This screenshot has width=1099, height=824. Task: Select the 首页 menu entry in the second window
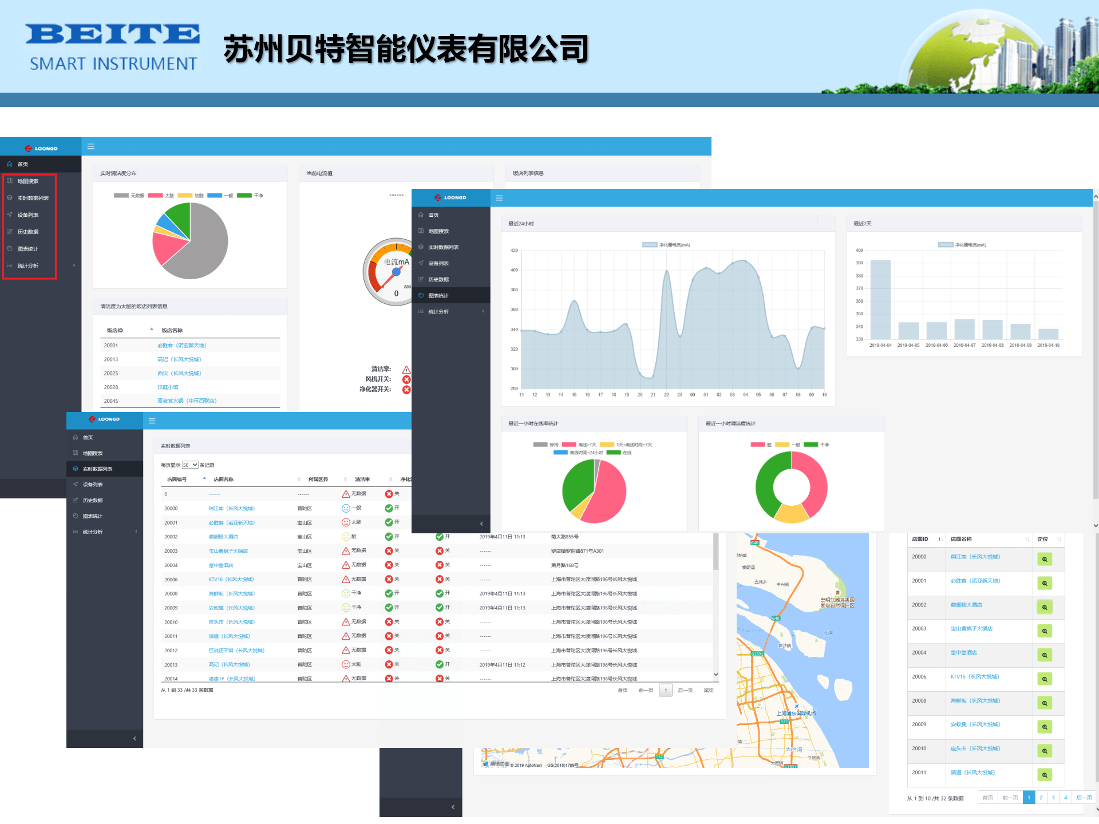[433, 215]
